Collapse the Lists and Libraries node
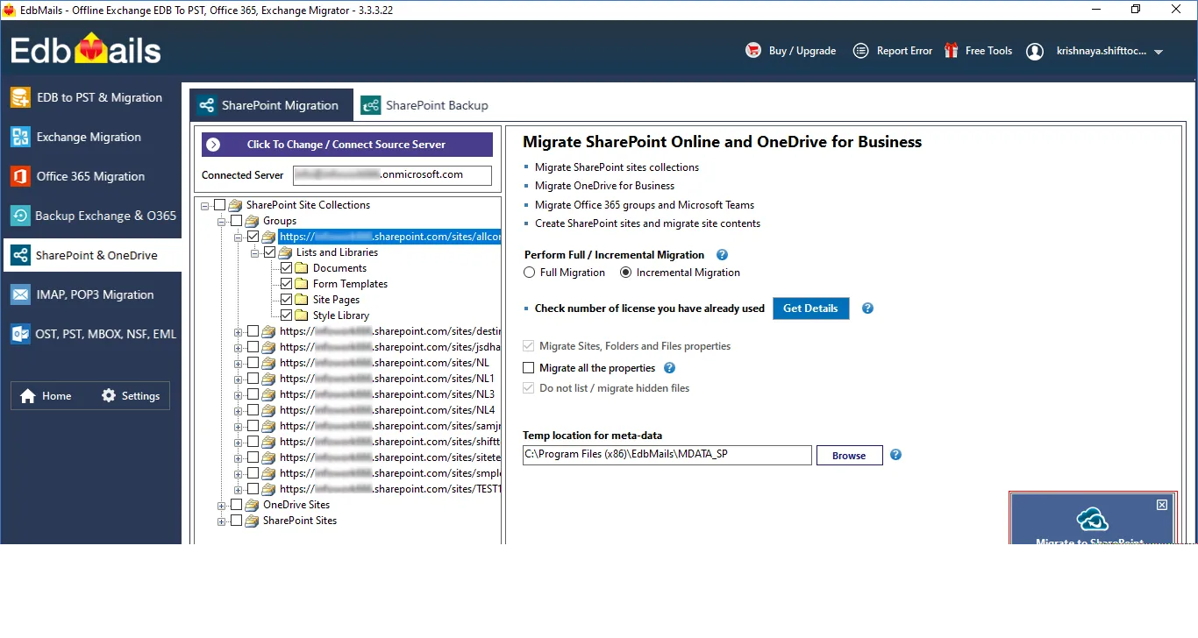 (x=255, y=253)
